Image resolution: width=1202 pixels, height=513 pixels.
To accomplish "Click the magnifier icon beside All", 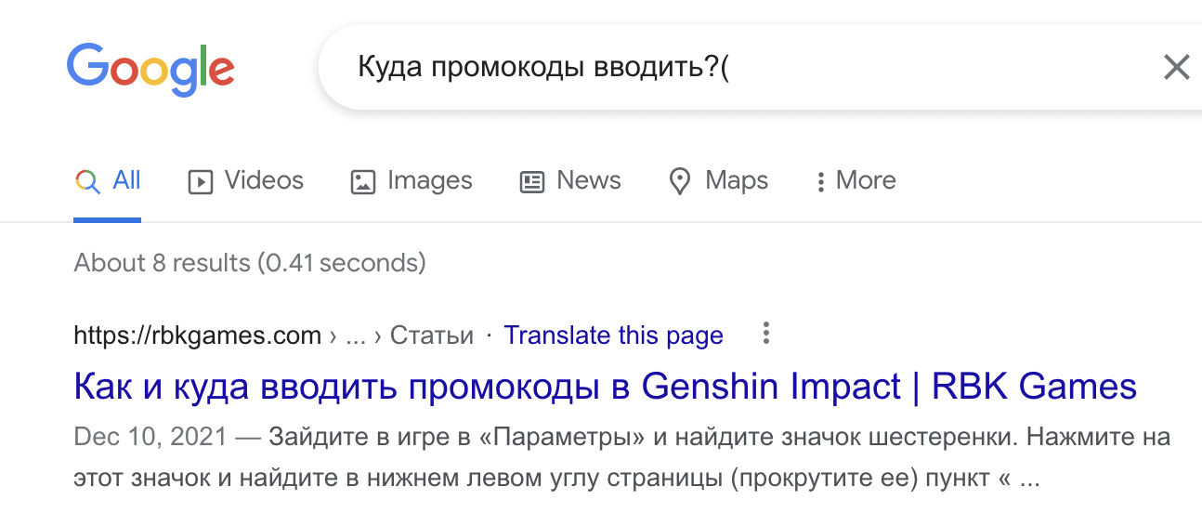I will click(x=87, y=181).
